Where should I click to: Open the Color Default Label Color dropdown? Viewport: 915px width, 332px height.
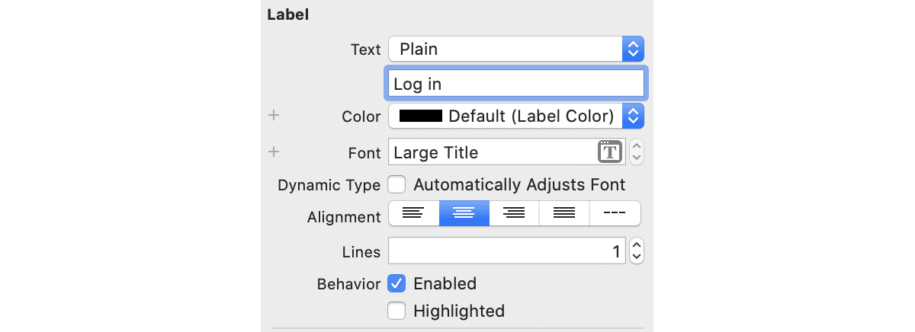pos(516,117)
